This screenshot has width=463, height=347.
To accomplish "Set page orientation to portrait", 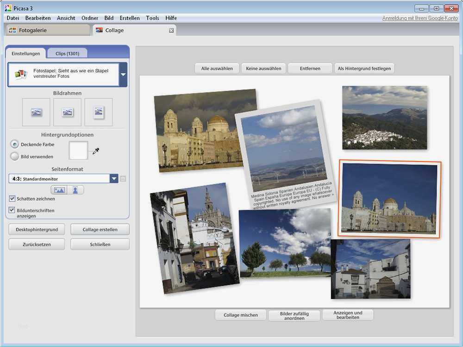I will (x=75, y=189).
